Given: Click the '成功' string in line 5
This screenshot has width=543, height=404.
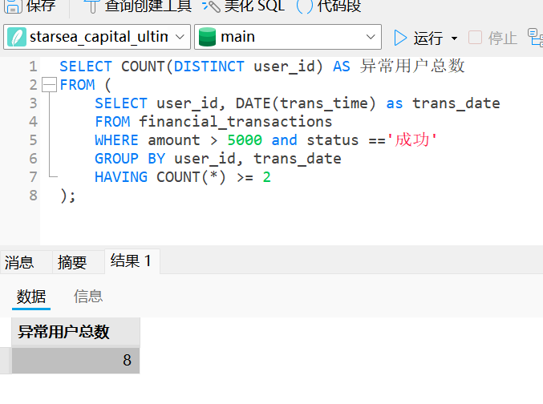Looking at the screenshot, I should tap(411, 140).
